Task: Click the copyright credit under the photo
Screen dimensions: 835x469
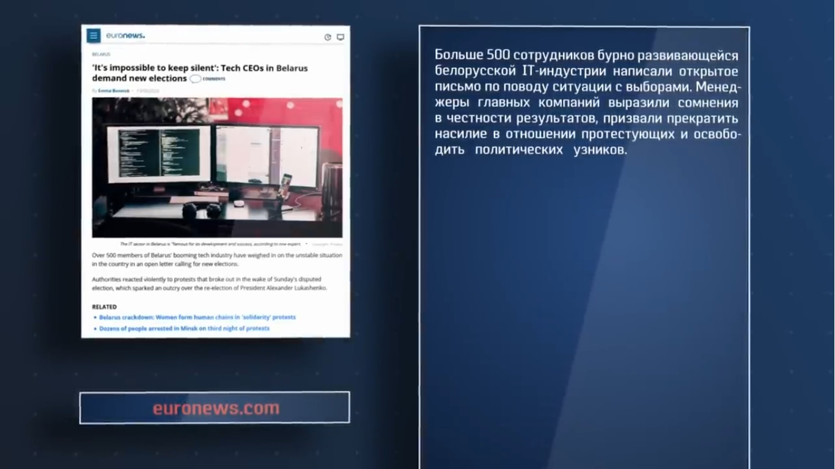Action: pyautogui.click(x=327, y=244)
